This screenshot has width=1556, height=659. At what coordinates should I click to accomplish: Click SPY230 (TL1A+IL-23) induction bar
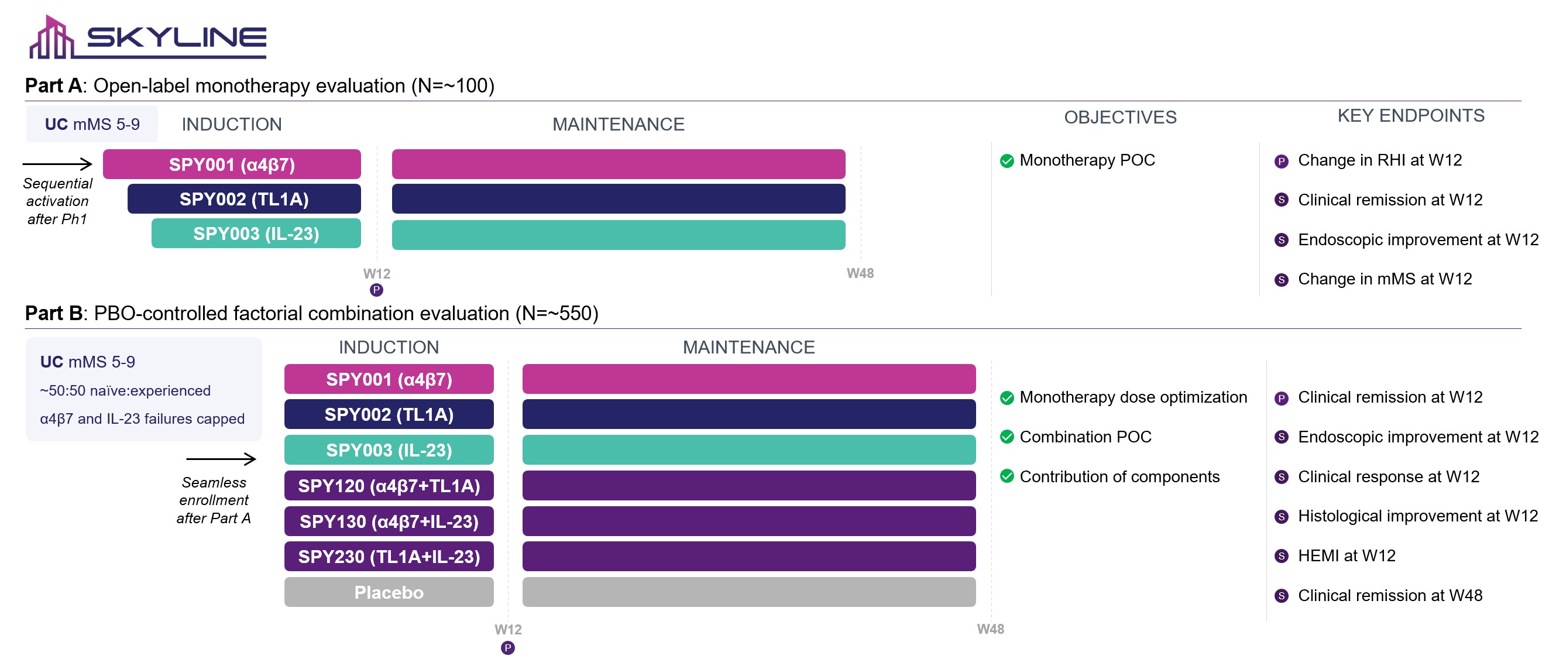(x=389, y=557)
